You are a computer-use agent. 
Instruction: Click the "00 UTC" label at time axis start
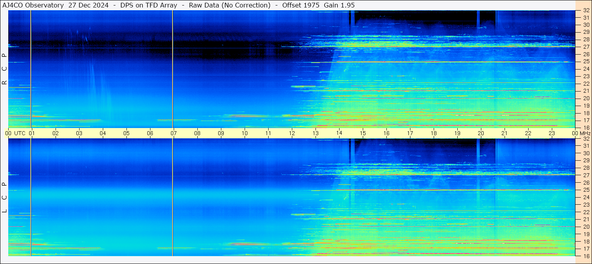15,133
